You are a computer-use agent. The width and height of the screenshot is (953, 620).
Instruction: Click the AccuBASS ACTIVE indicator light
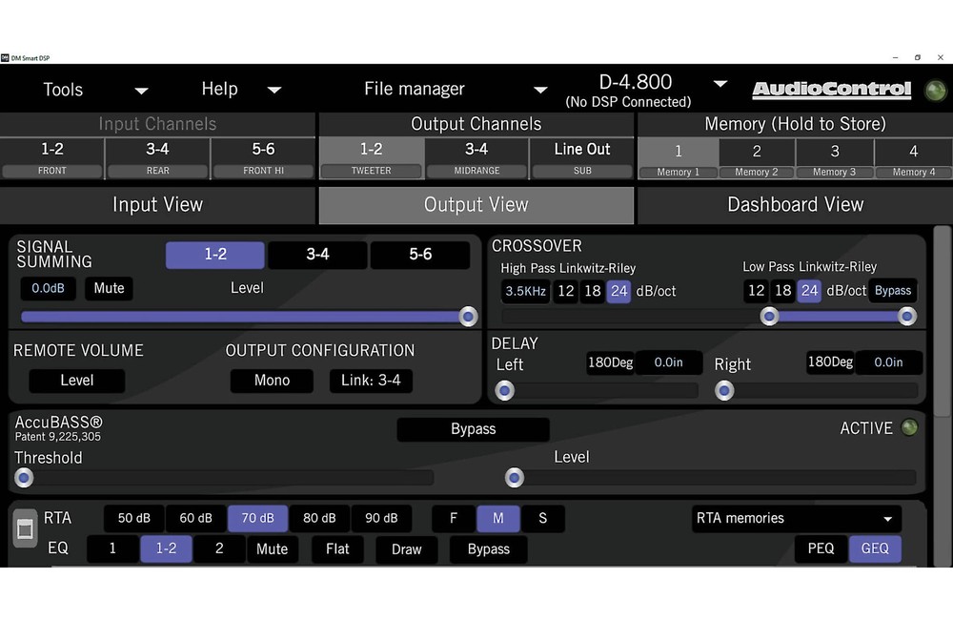coord(909,427)
